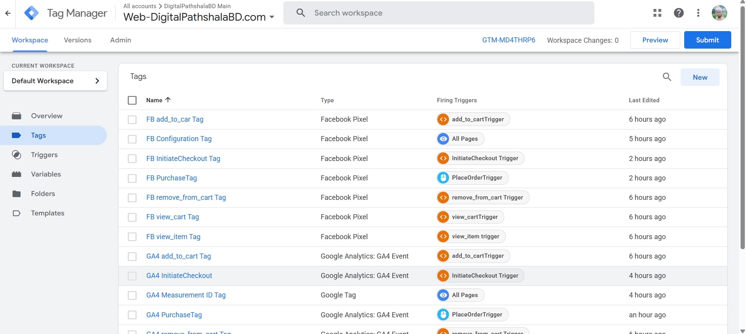Sort by Name column arrow
Image resolution: width=746 pixels, height=334 pixels.
click(x=168, y=100)
